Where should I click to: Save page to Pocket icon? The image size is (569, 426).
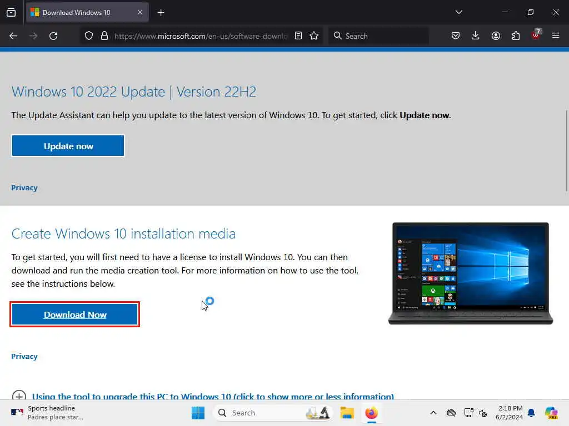pyautogui.click(x=456, y=35)
